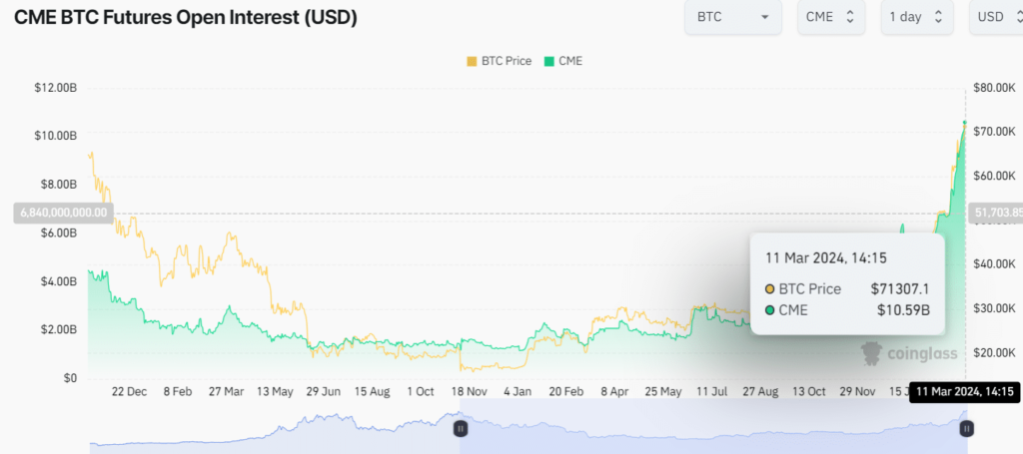Open the BTC coin dropdown
Image resolution: width=1023 pixels, height=454 pixels.
coord(732,17)
